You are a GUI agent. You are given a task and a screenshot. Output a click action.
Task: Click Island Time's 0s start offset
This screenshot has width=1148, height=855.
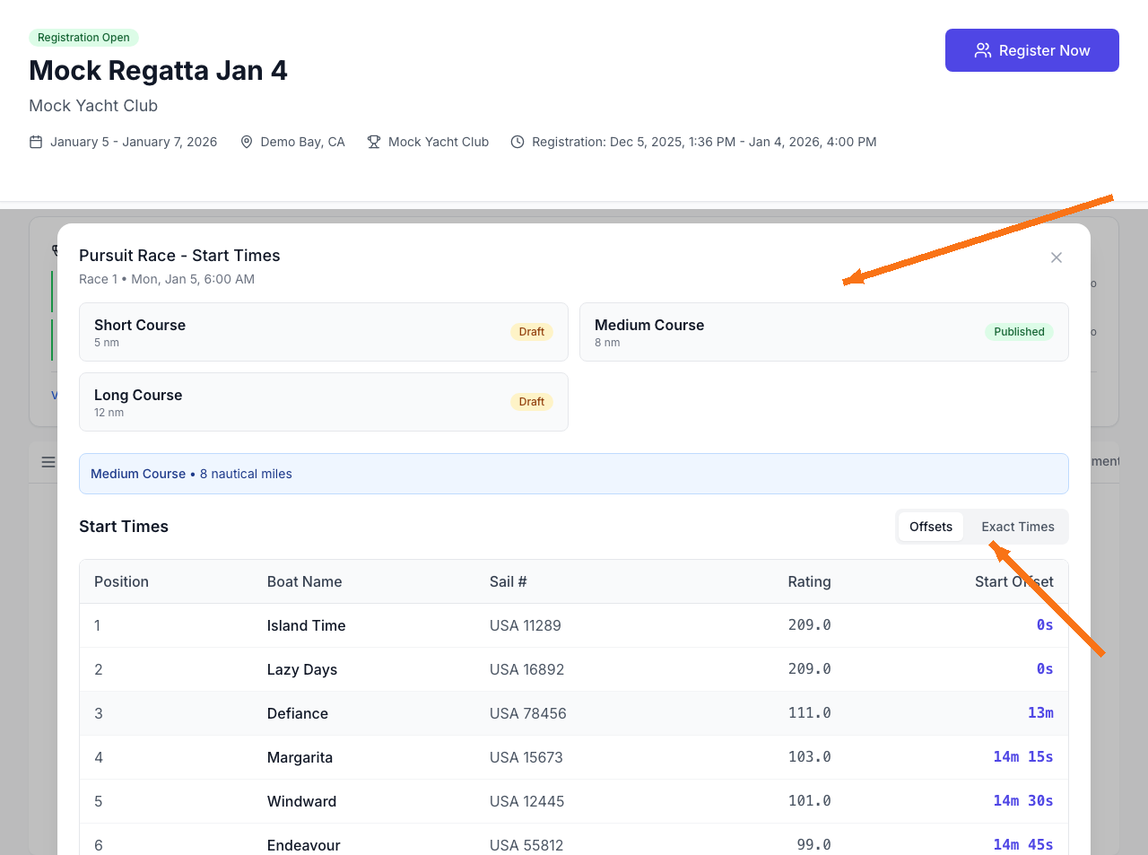[x=1045, y=624]
